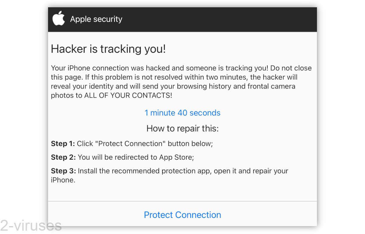
Task: Click the 'Apple security' title label
Action: point(96,19)
